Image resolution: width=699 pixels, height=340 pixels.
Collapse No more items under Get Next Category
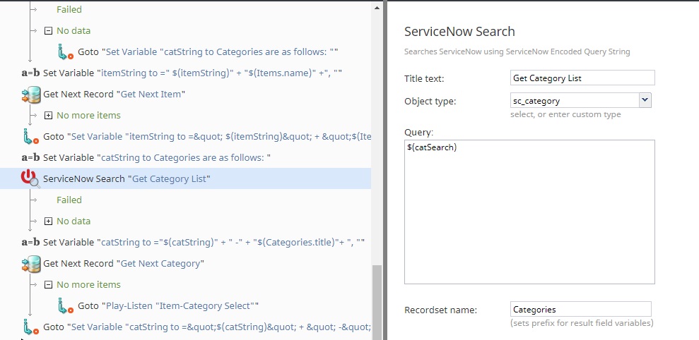(48, 285)
